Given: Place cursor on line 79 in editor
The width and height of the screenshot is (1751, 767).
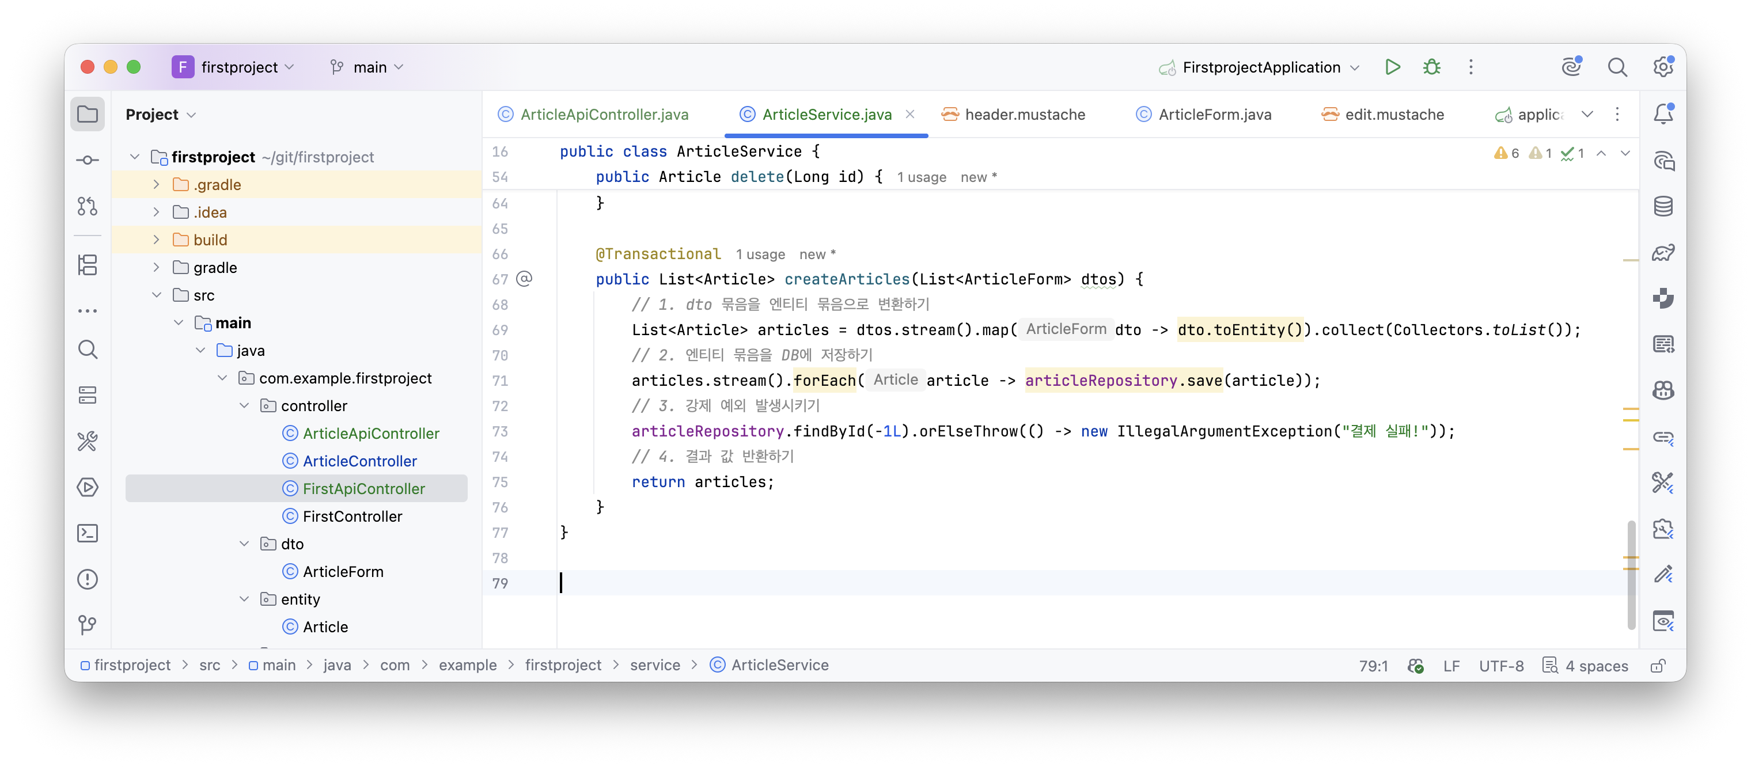Looking at the screenshot, I should tap(1087, 583).
